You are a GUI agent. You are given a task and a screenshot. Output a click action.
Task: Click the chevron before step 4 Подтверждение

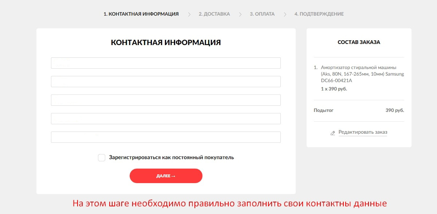[285, 14]
